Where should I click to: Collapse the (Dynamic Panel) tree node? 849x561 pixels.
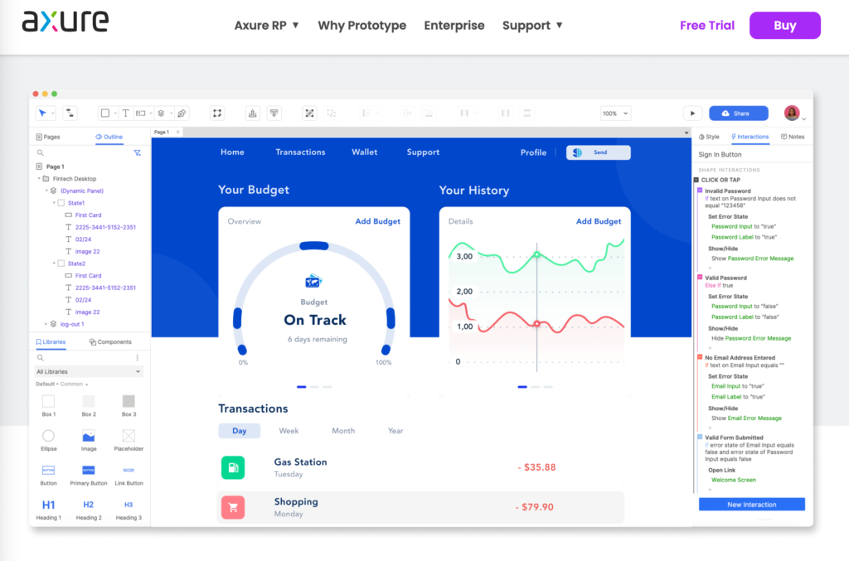tap(46, 191)
